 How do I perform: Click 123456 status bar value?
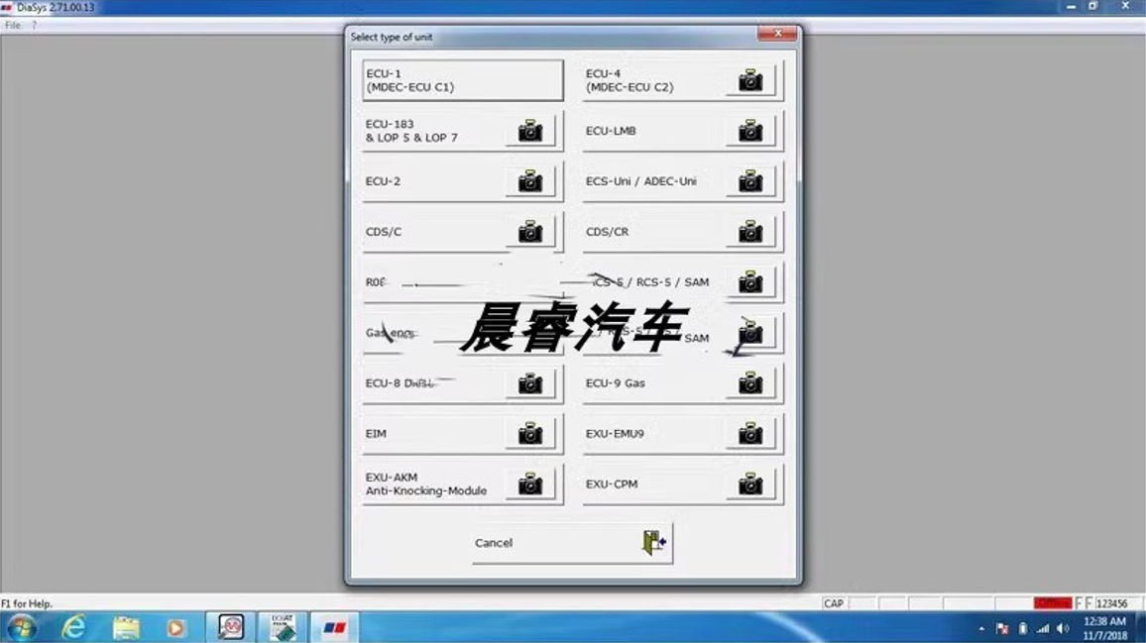1111,603
